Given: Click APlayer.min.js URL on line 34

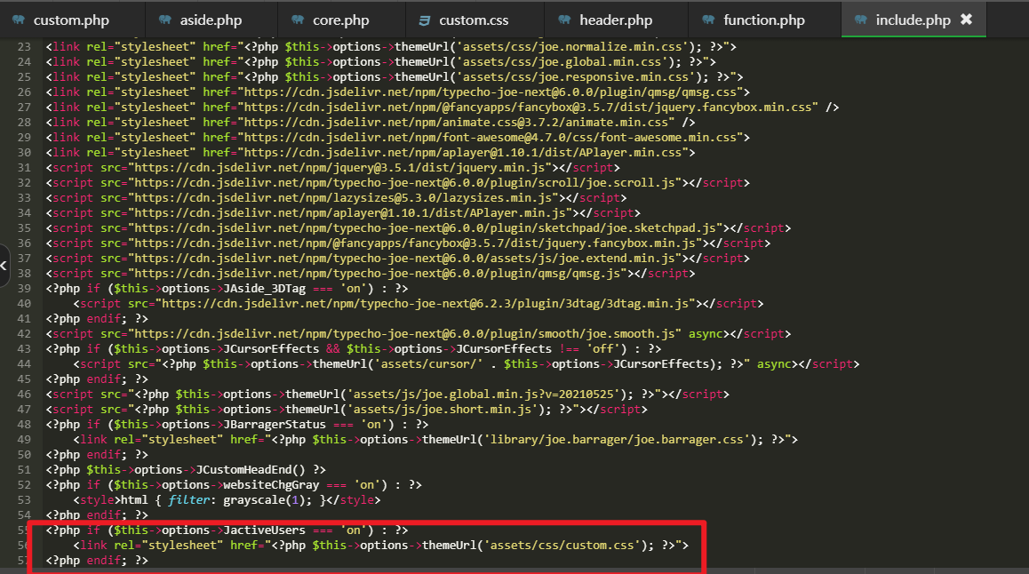Looking at the screenshot, I should [350, 212].
